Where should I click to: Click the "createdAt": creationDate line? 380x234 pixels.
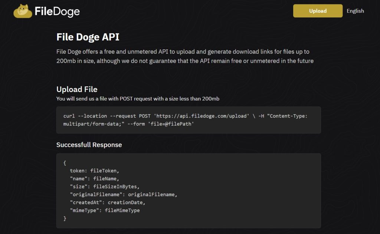pyautogui.click(x=108, y=202)
